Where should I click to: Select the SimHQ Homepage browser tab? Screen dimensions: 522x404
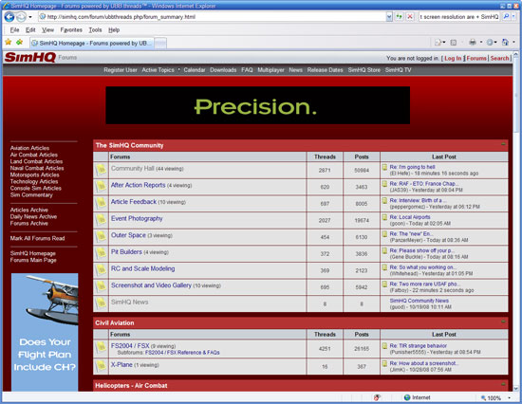coord(91,44)
